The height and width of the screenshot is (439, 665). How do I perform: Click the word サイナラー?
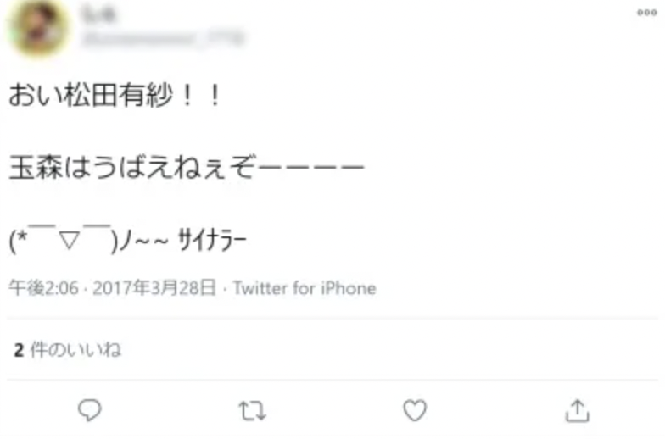(x=212, y=240)
